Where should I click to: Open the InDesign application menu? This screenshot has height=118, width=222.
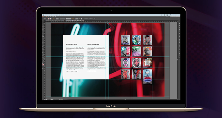tap(47, 15)
